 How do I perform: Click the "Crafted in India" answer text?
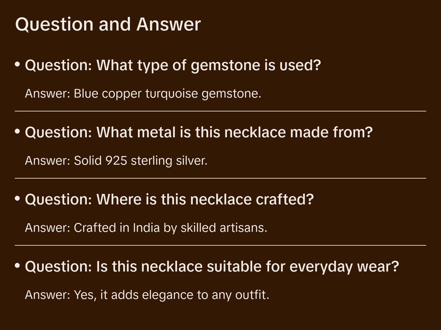tap(146, 228)
